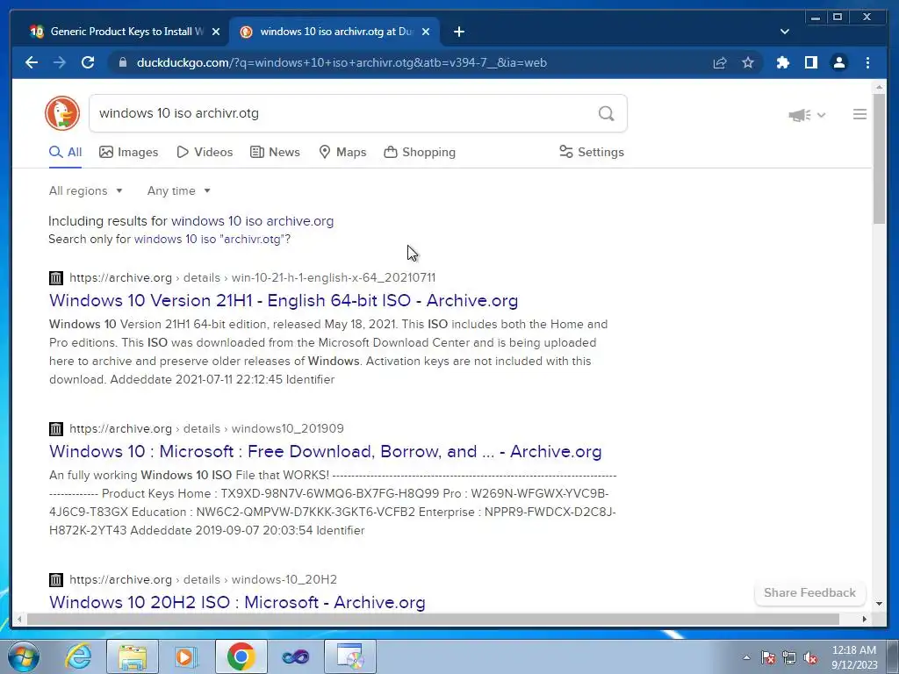Switch to Maps results

tap(342, 152)
